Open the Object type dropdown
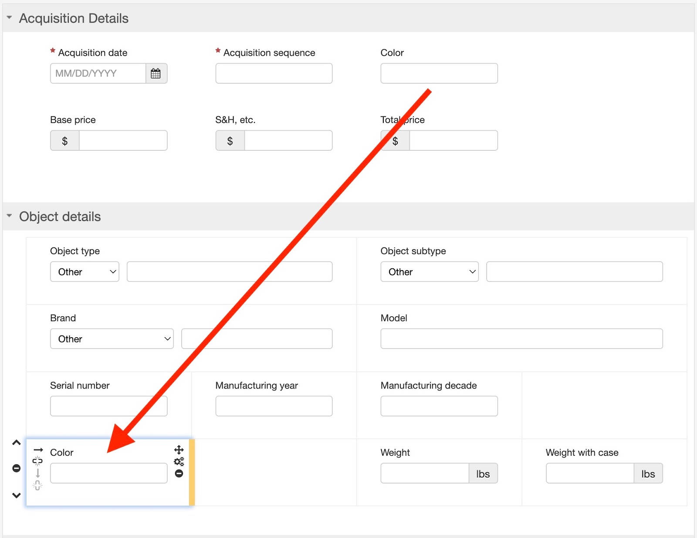Image resolution: width=697 pixels, height=538 pixels. [x=85, y=271]
